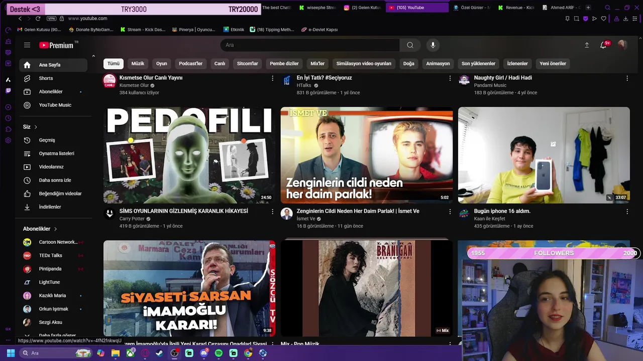
Task: Open Discord from the taskbar
Action: tap(204, 353)
